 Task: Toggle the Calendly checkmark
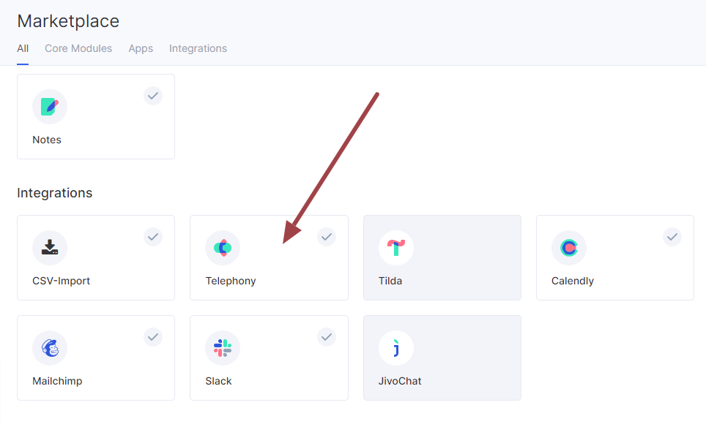point(672,237)
